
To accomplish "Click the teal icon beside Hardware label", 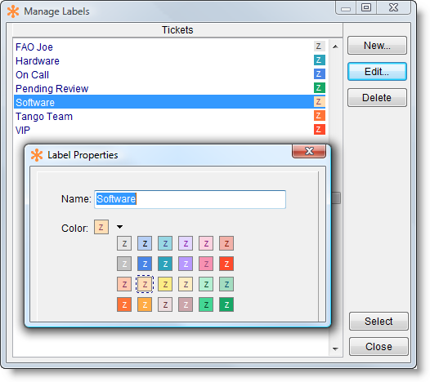I will (319, 60).
